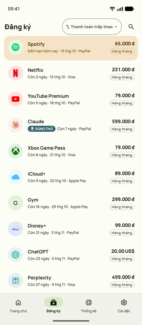Tap the iCloud+ cloud icon
Viewport: 142px width, 325px height.
[15, 177]
